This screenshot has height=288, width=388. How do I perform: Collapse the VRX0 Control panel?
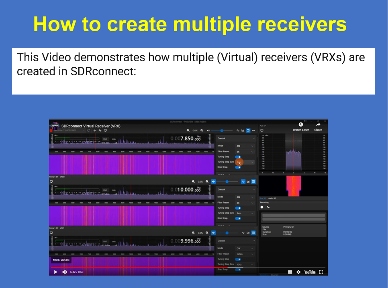click(254, 189)
